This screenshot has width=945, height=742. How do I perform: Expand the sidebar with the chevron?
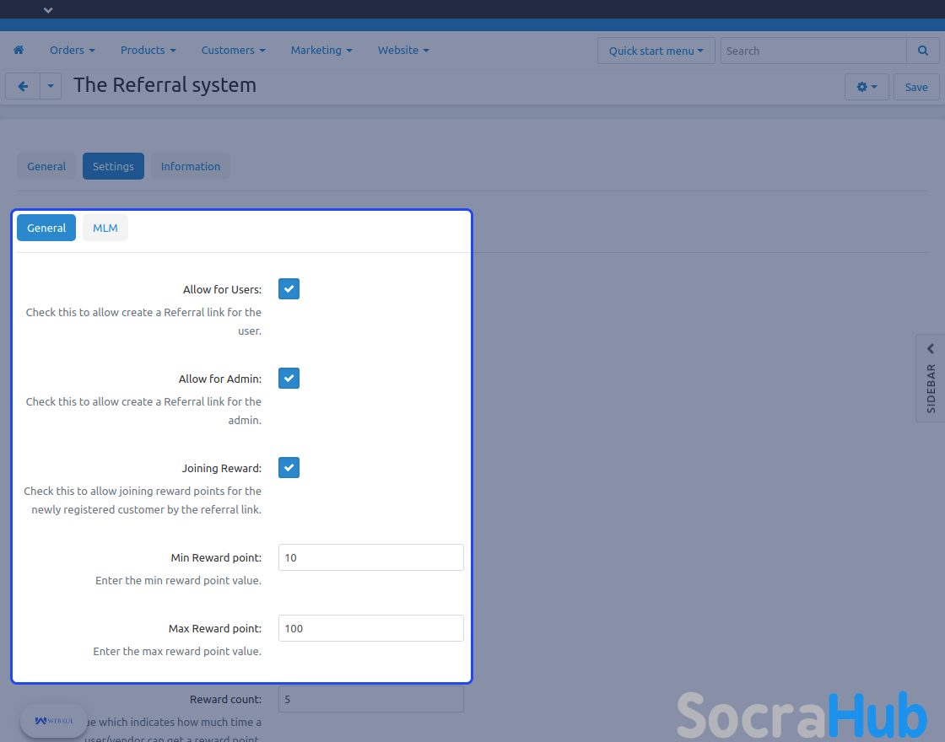[x=931, y=348]
